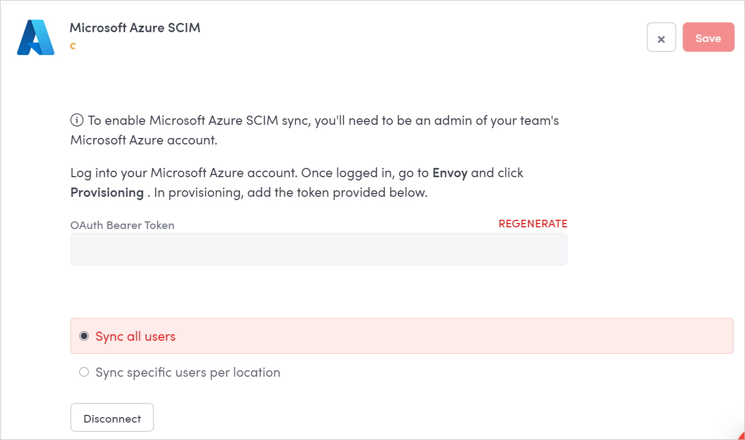Image resolution: width=745 pixels, height=440 pixels.
Task: Click the bold 'Envoy' text
Action: point(450,173)
